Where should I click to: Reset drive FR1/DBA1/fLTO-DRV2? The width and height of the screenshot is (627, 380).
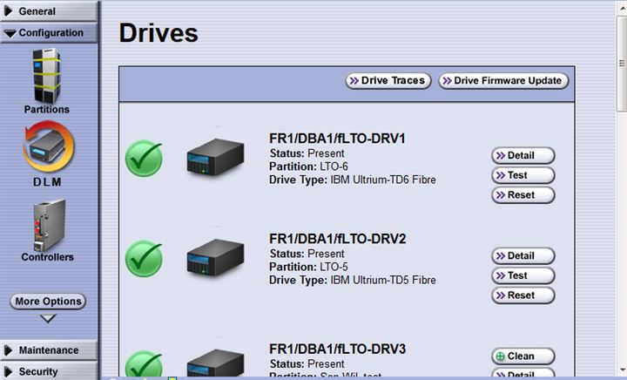pos(523,295)
